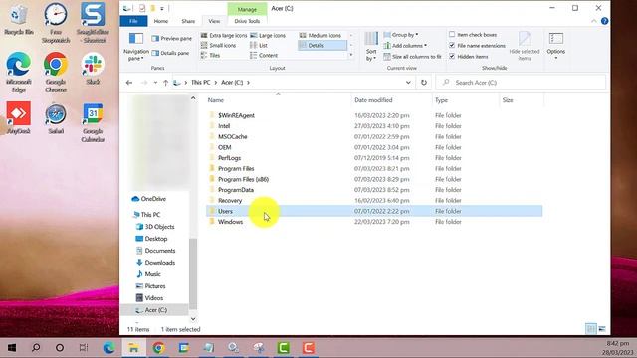The image size is (637, 358).
Task: Expand the layout gallery options
Action: click(x=351, y=55)
